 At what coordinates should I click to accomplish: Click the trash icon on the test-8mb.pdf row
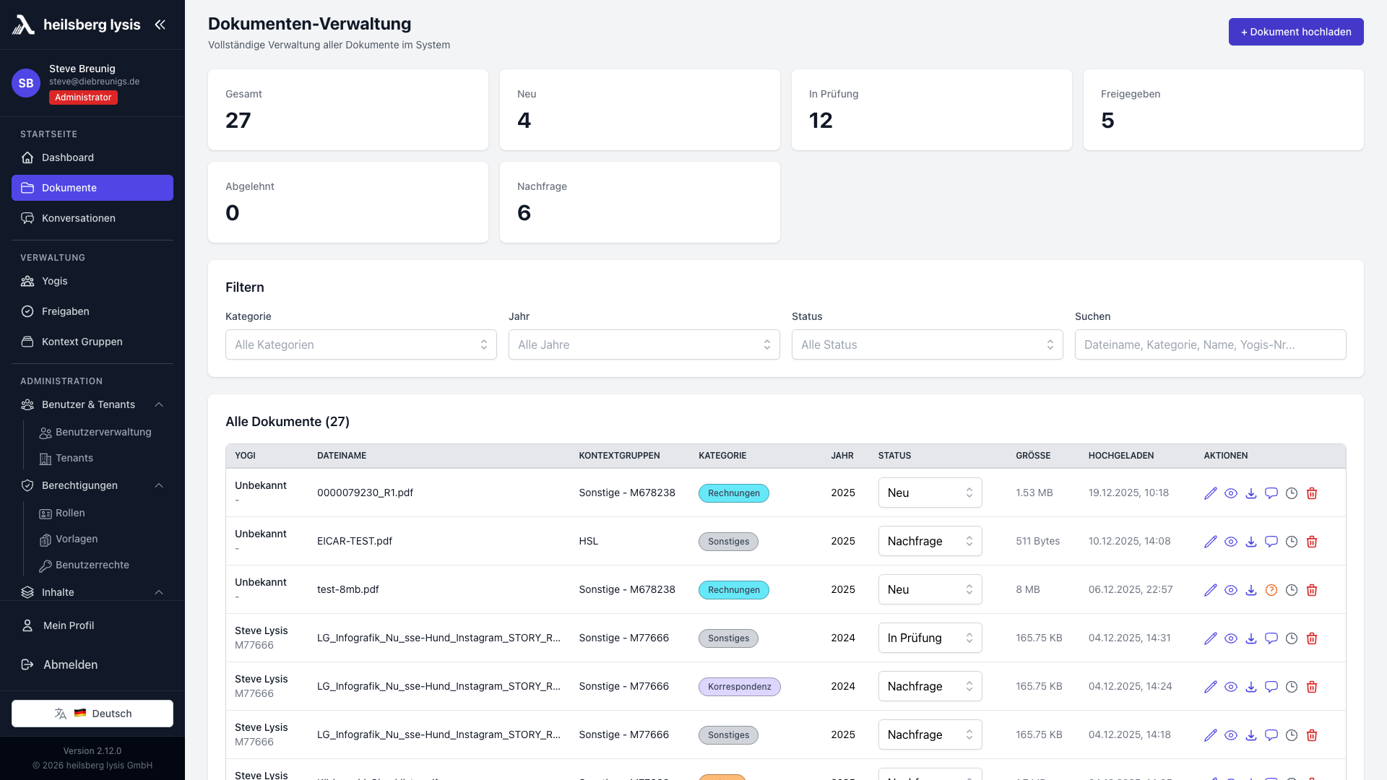point(1312,590)
